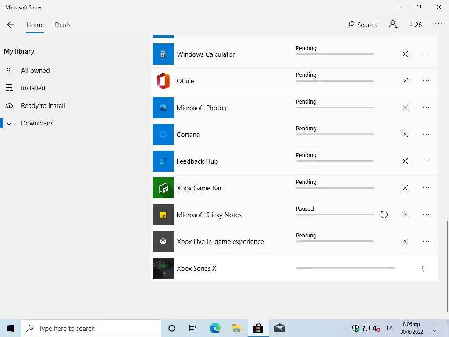The image size is (449, 337).
Task: Select All owned in My library
Action: (35, 71)
